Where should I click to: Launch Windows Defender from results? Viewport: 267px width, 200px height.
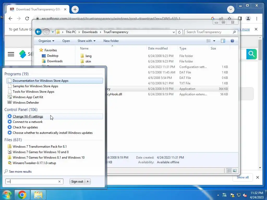55,102
